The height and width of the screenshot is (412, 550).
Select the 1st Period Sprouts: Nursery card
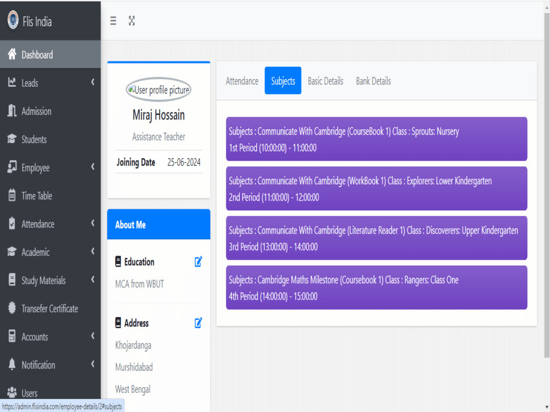376,139
